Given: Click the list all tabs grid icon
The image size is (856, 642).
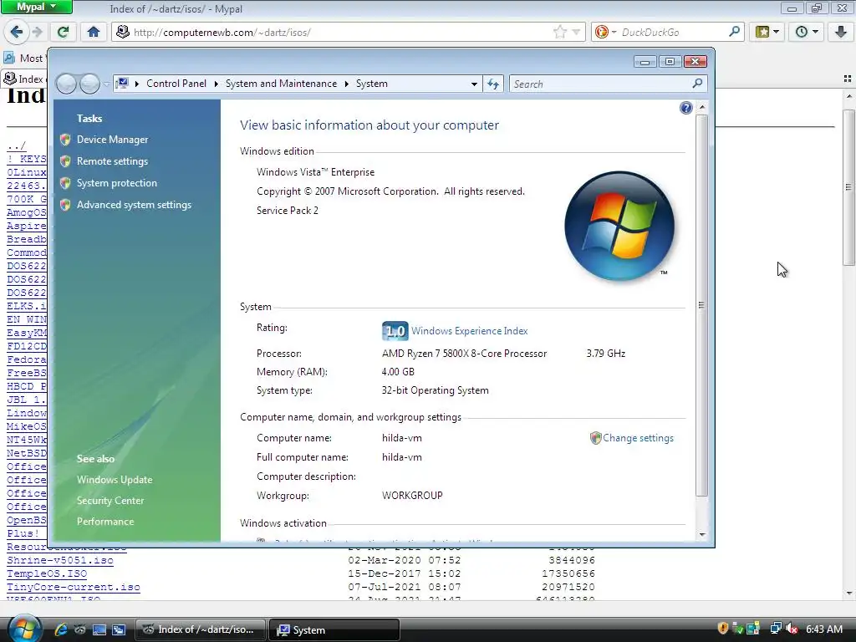Looking at the screenshot, I should pyautogui.click(x=848, y=79).
